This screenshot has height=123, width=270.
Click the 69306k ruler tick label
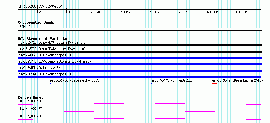point(154,12)
